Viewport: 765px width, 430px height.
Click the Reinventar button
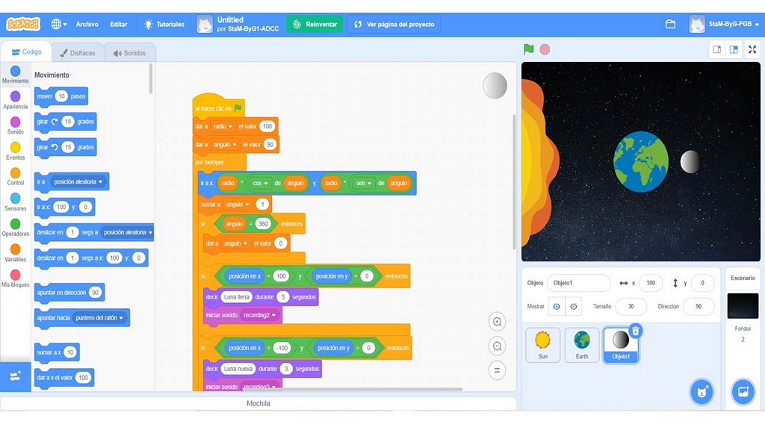pos(315,24)
